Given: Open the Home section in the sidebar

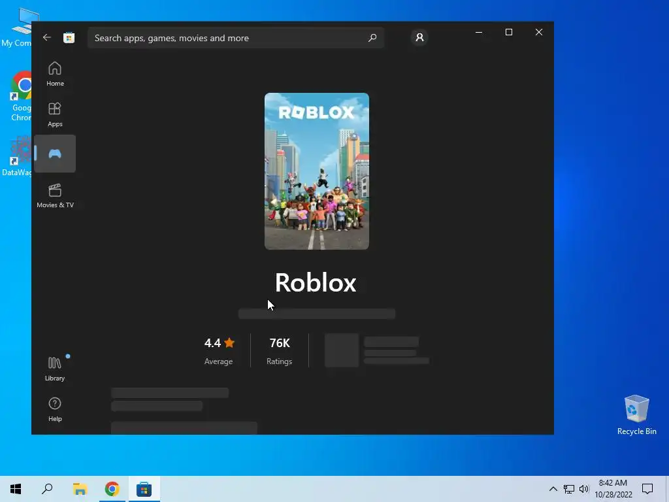Looking at the screenshot, I should point(55,74).
